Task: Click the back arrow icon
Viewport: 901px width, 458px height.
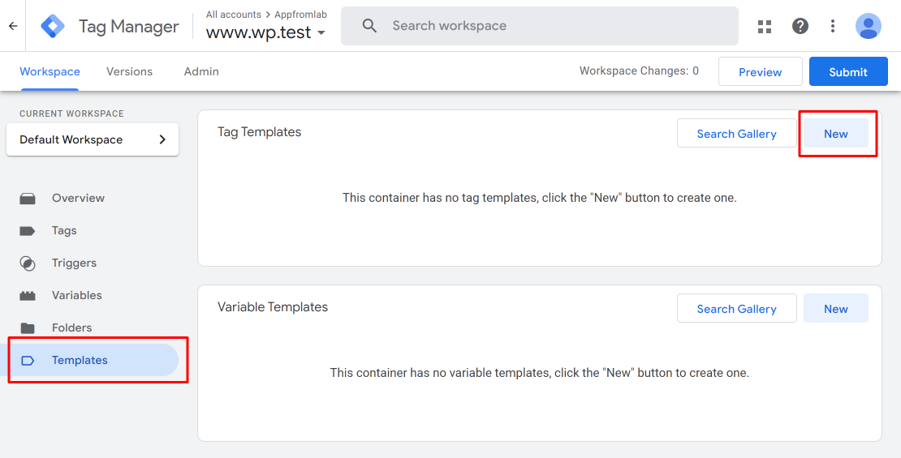Action: 13,26
